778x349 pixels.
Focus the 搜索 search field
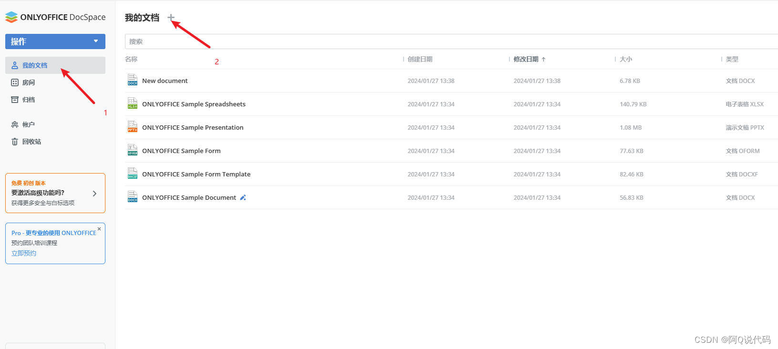click(451, 41)
